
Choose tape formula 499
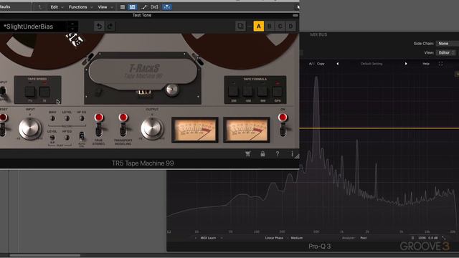click(x=262, y=92)
